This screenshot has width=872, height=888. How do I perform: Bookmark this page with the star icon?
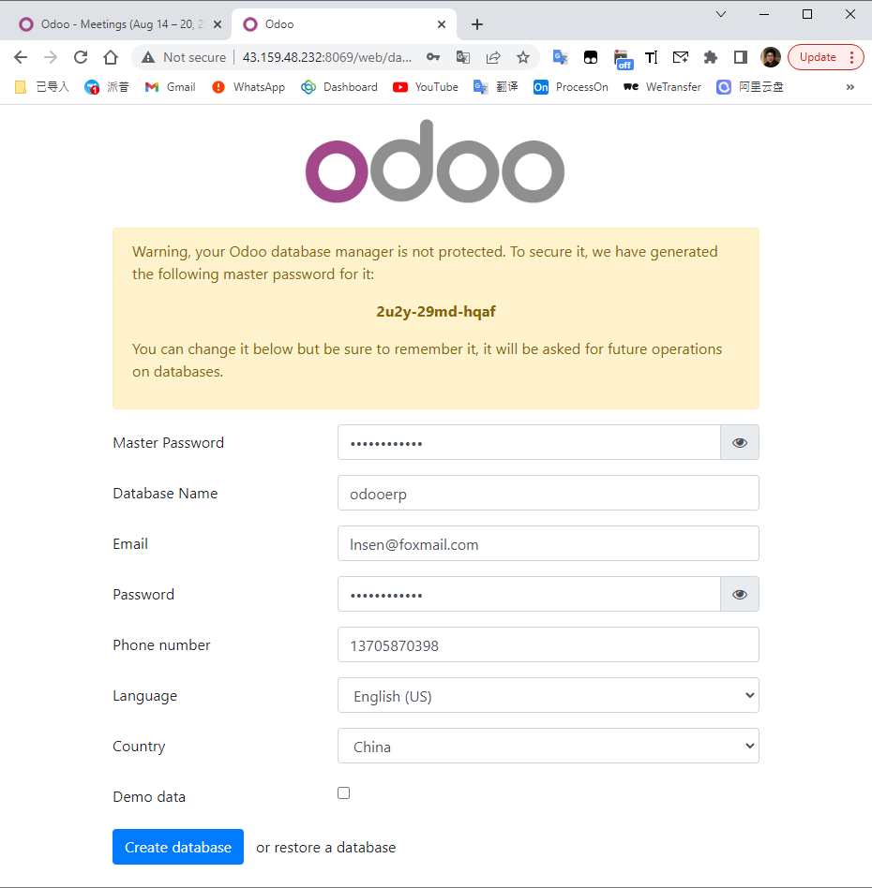point(523,57)
